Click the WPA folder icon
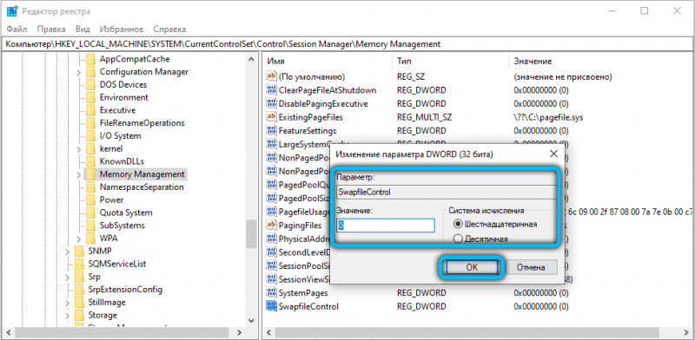The image size is (695, 340). coord(90,239)
